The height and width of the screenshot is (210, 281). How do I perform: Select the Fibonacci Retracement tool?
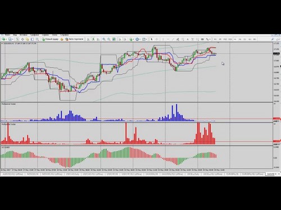[x=183, y=39]
